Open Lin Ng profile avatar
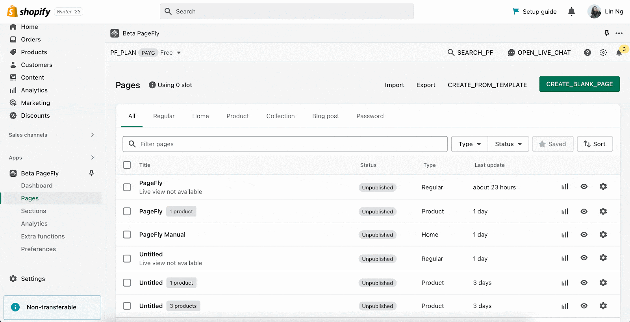630x322 pixels. pyautogui.click(x=594, y=11)
